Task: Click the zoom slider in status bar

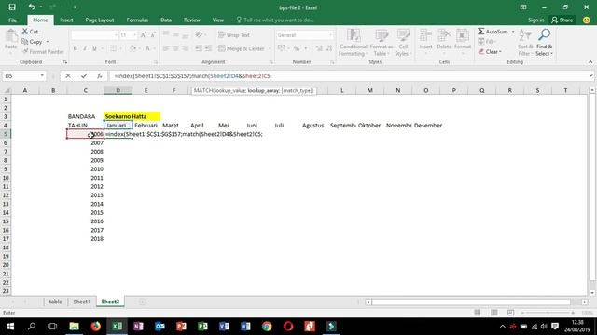Action: click(x=548, y=313)
